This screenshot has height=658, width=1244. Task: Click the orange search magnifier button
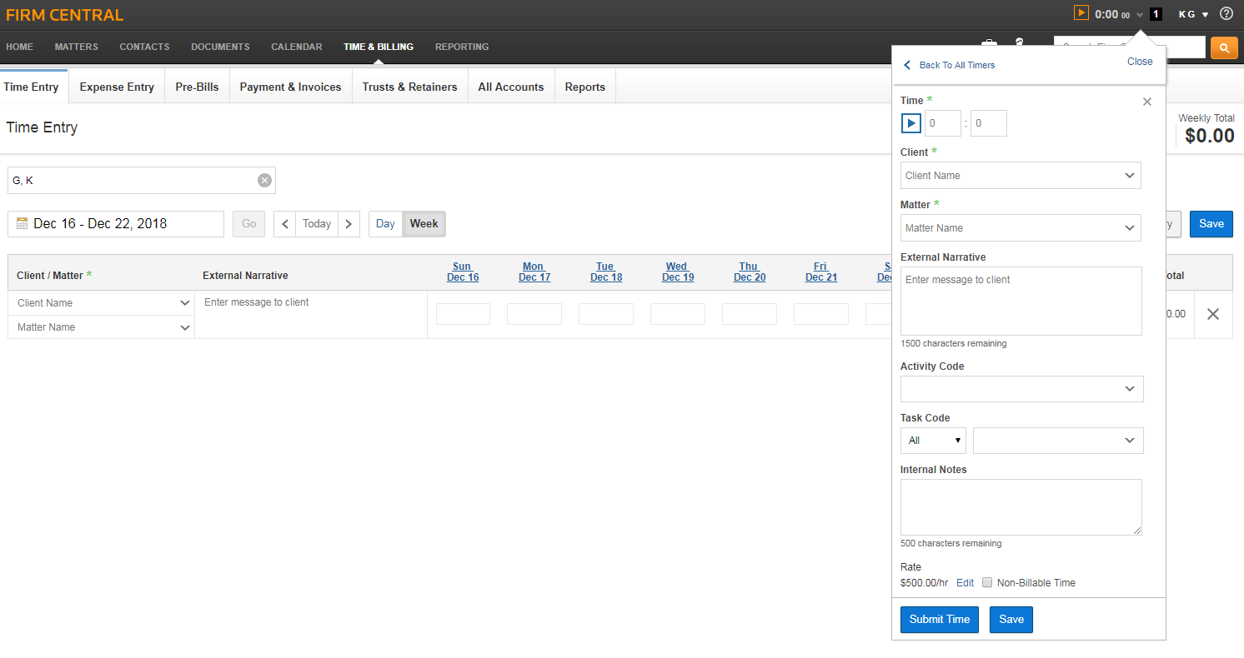pos(1223,47)
